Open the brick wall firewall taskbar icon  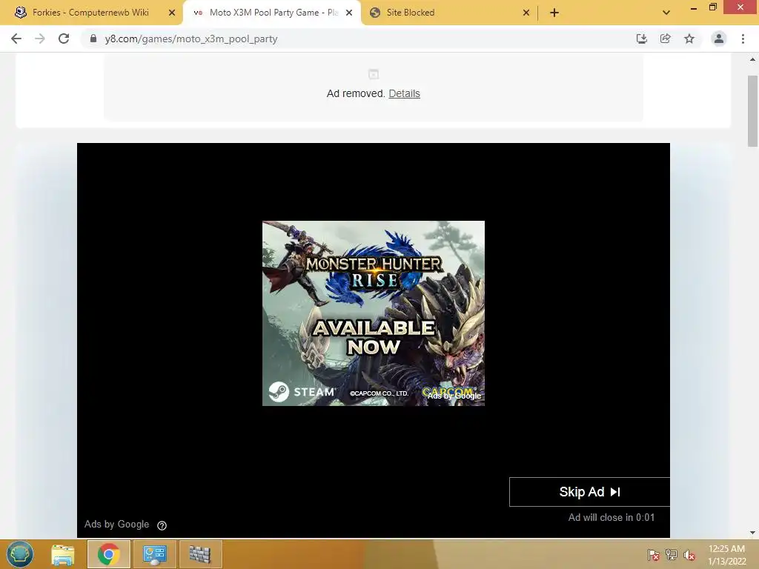pyautogui.click(x=200, y=554)
